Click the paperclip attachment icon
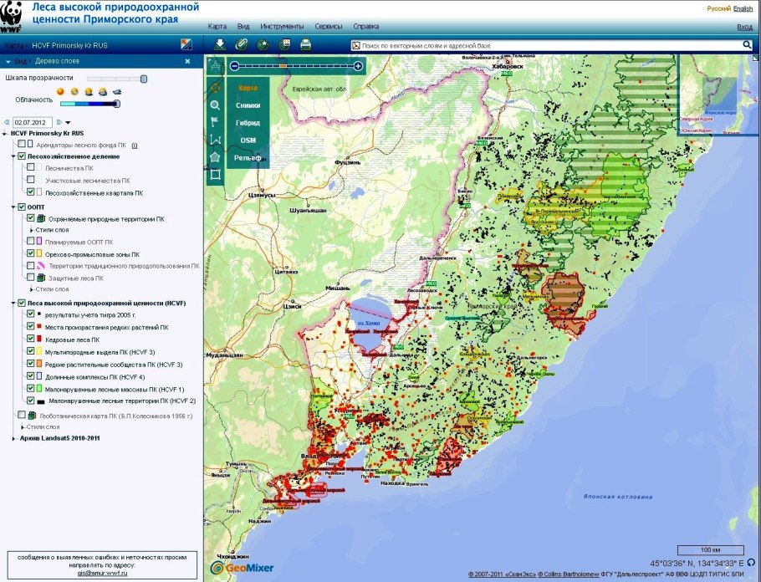This screenshot has width=761, height=582. coord(241,44)
